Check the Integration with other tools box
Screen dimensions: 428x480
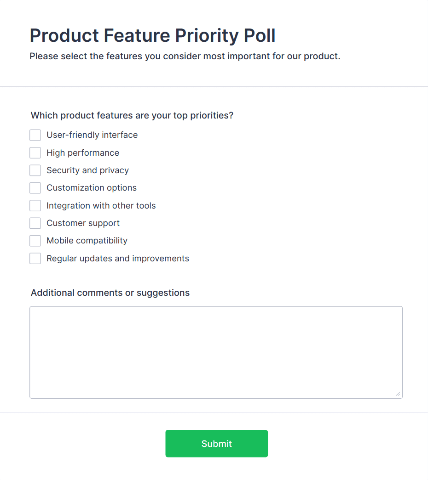pos(35,206)
